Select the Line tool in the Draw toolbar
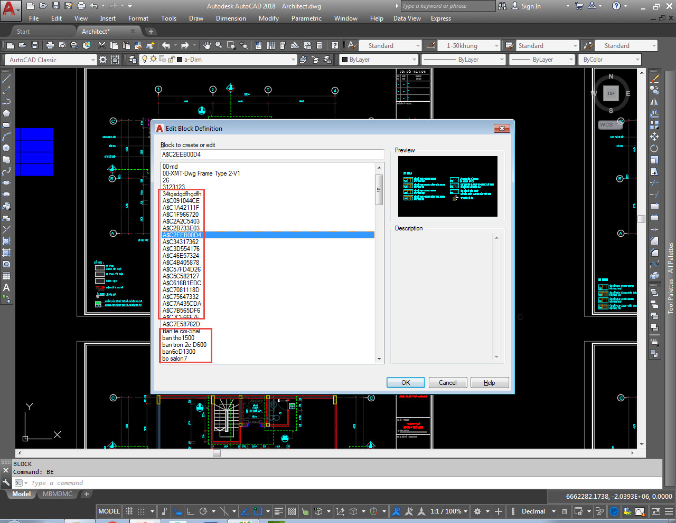This screenshot has width=676, height=523. [x=6, y=79]
